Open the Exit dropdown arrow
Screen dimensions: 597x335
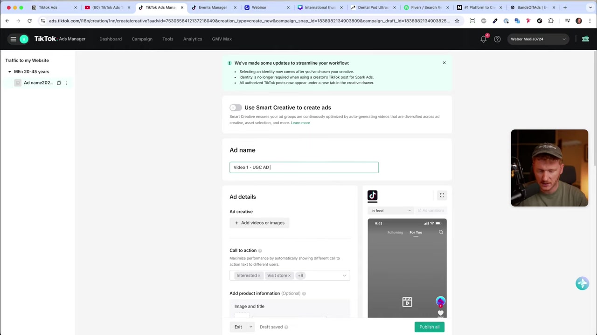tap(250, 327)
